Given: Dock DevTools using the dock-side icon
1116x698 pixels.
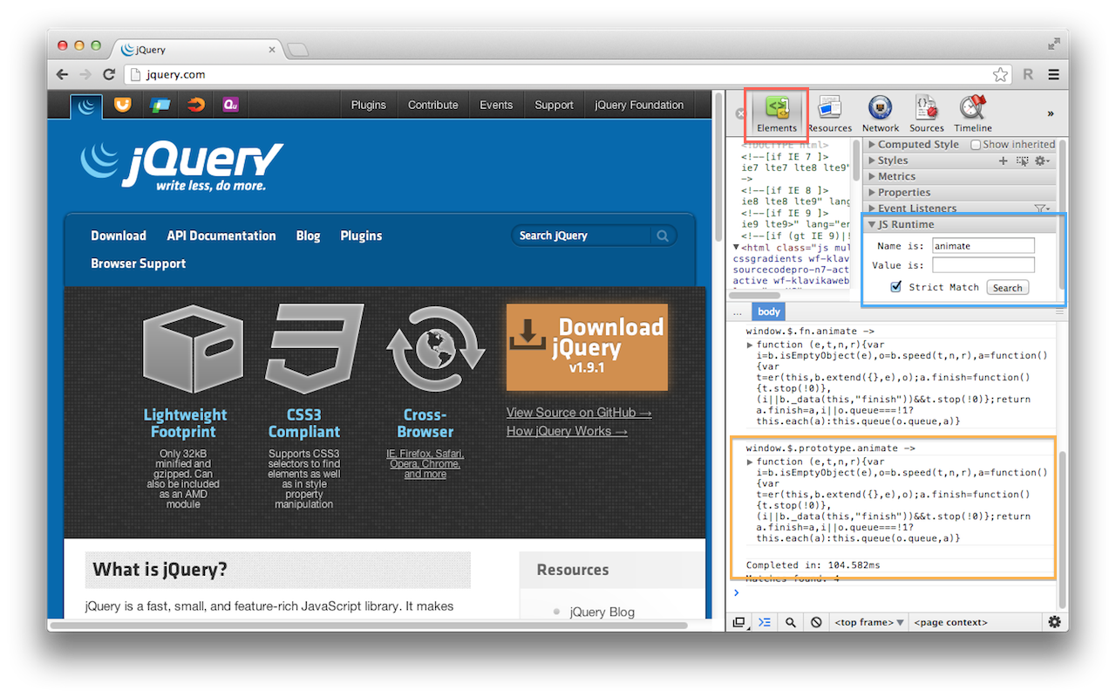Looking at the screenshot, I should pos(739,622).
